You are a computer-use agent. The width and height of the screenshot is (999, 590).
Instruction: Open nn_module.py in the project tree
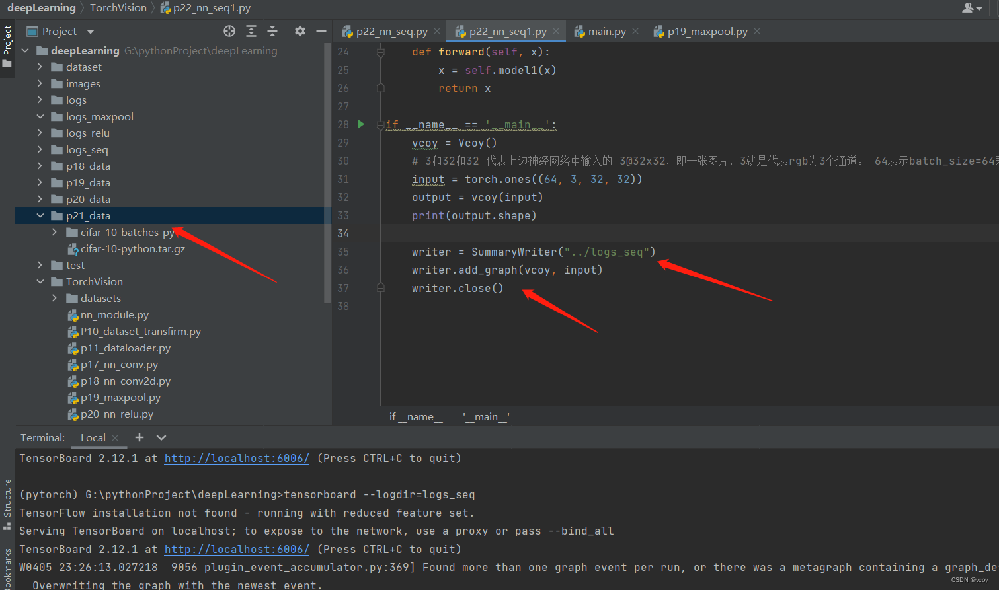pos(114,314)
